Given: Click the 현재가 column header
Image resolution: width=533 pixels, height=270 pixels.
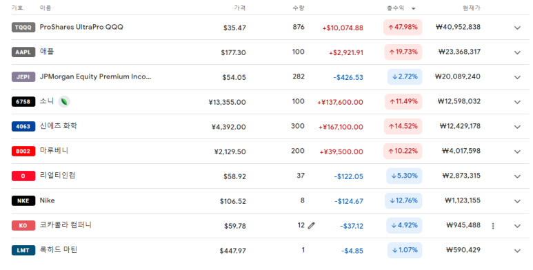Looking at the screenshot, I should [x=472, y=8].
